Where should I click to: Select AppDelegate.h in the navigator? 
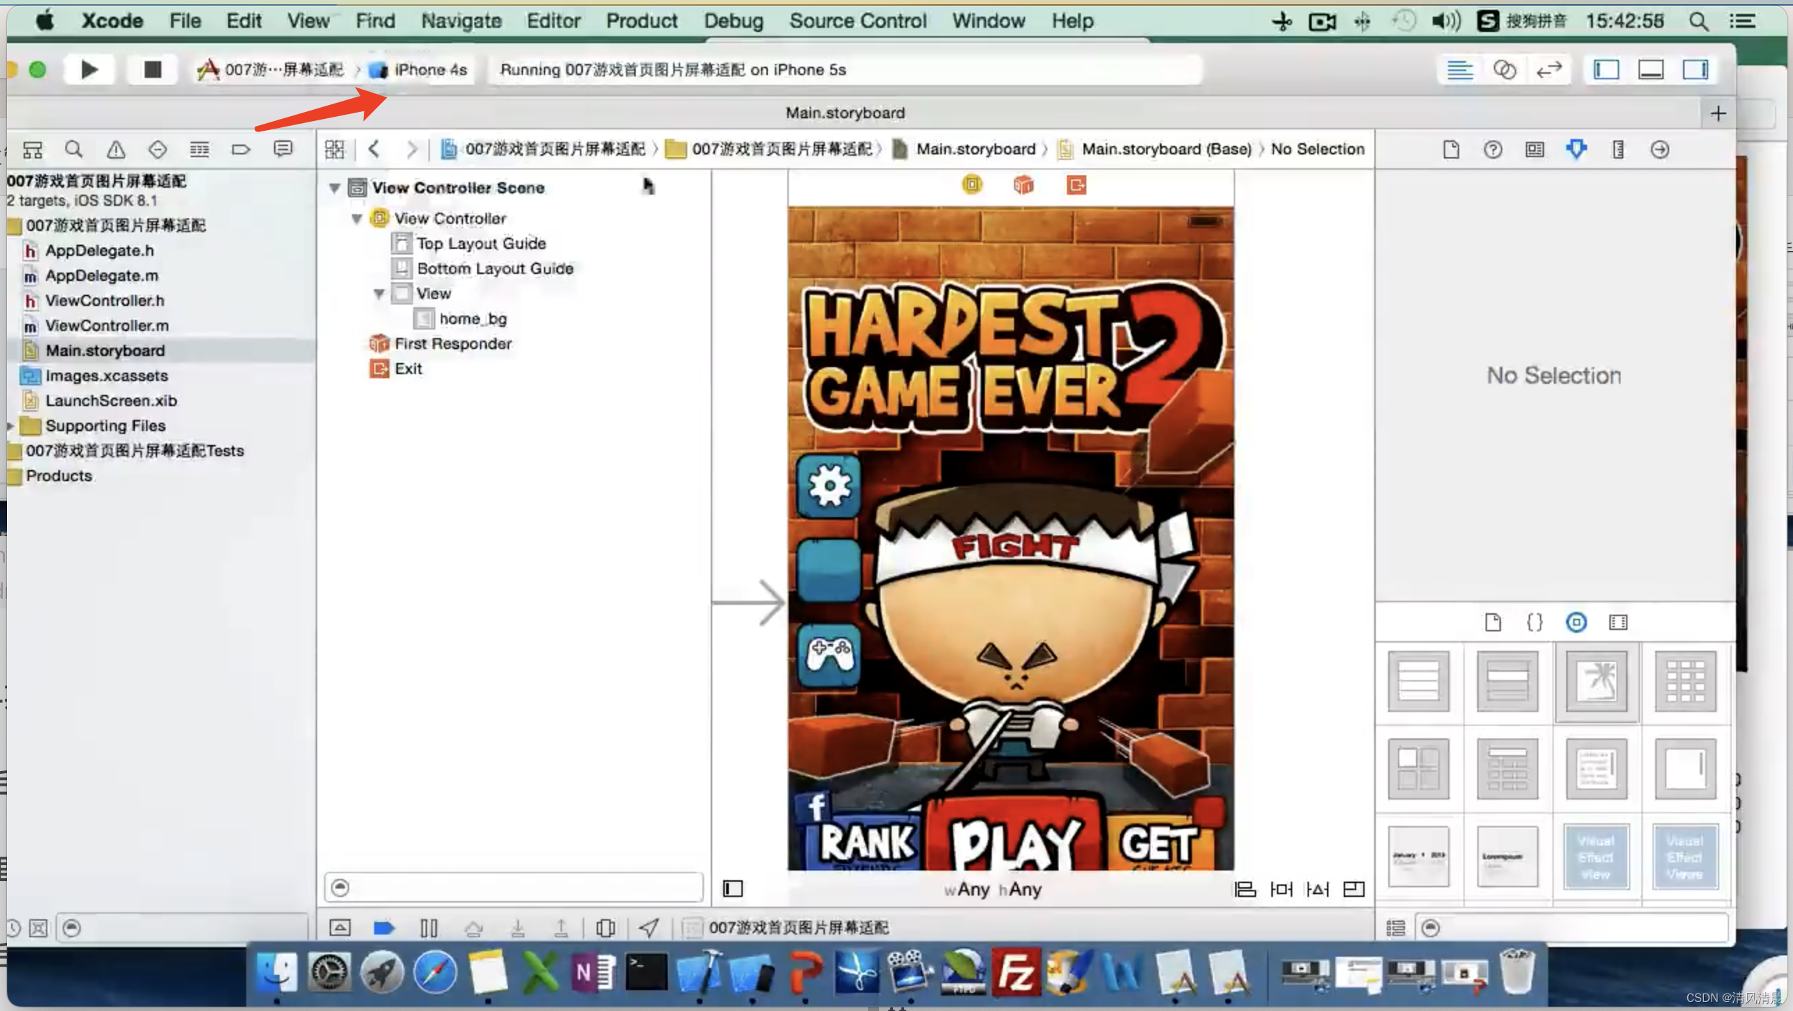(x=99, y=250)
